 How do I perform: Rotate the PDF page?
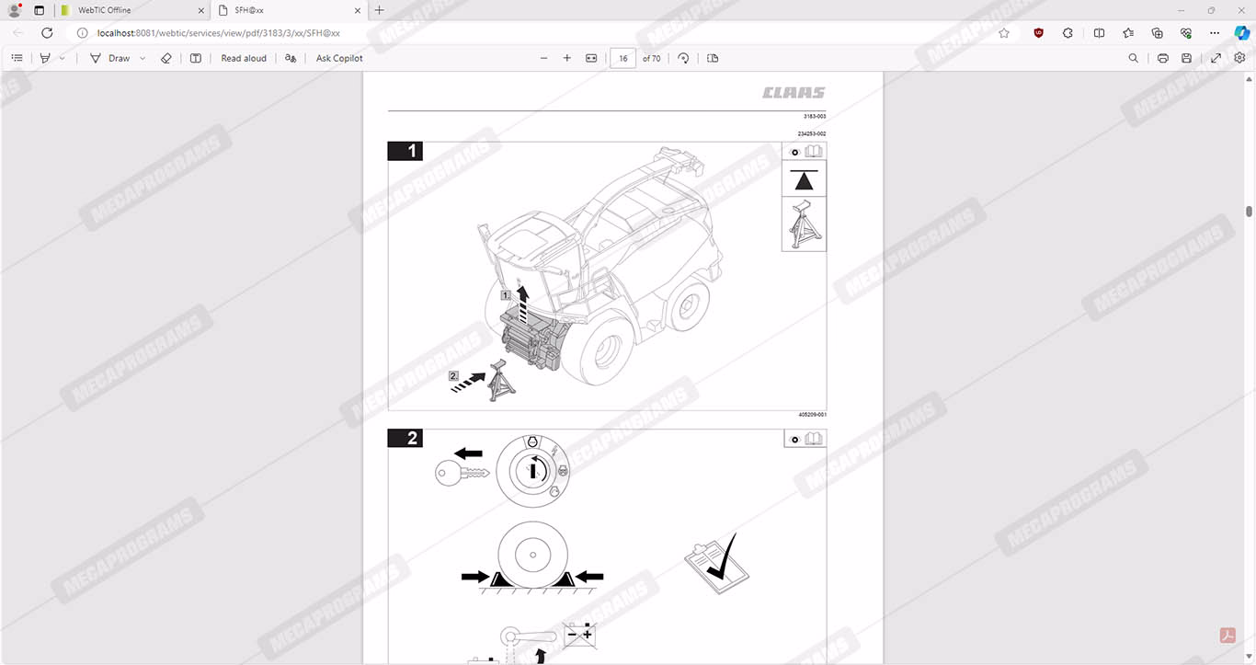[x=683, y=58]
